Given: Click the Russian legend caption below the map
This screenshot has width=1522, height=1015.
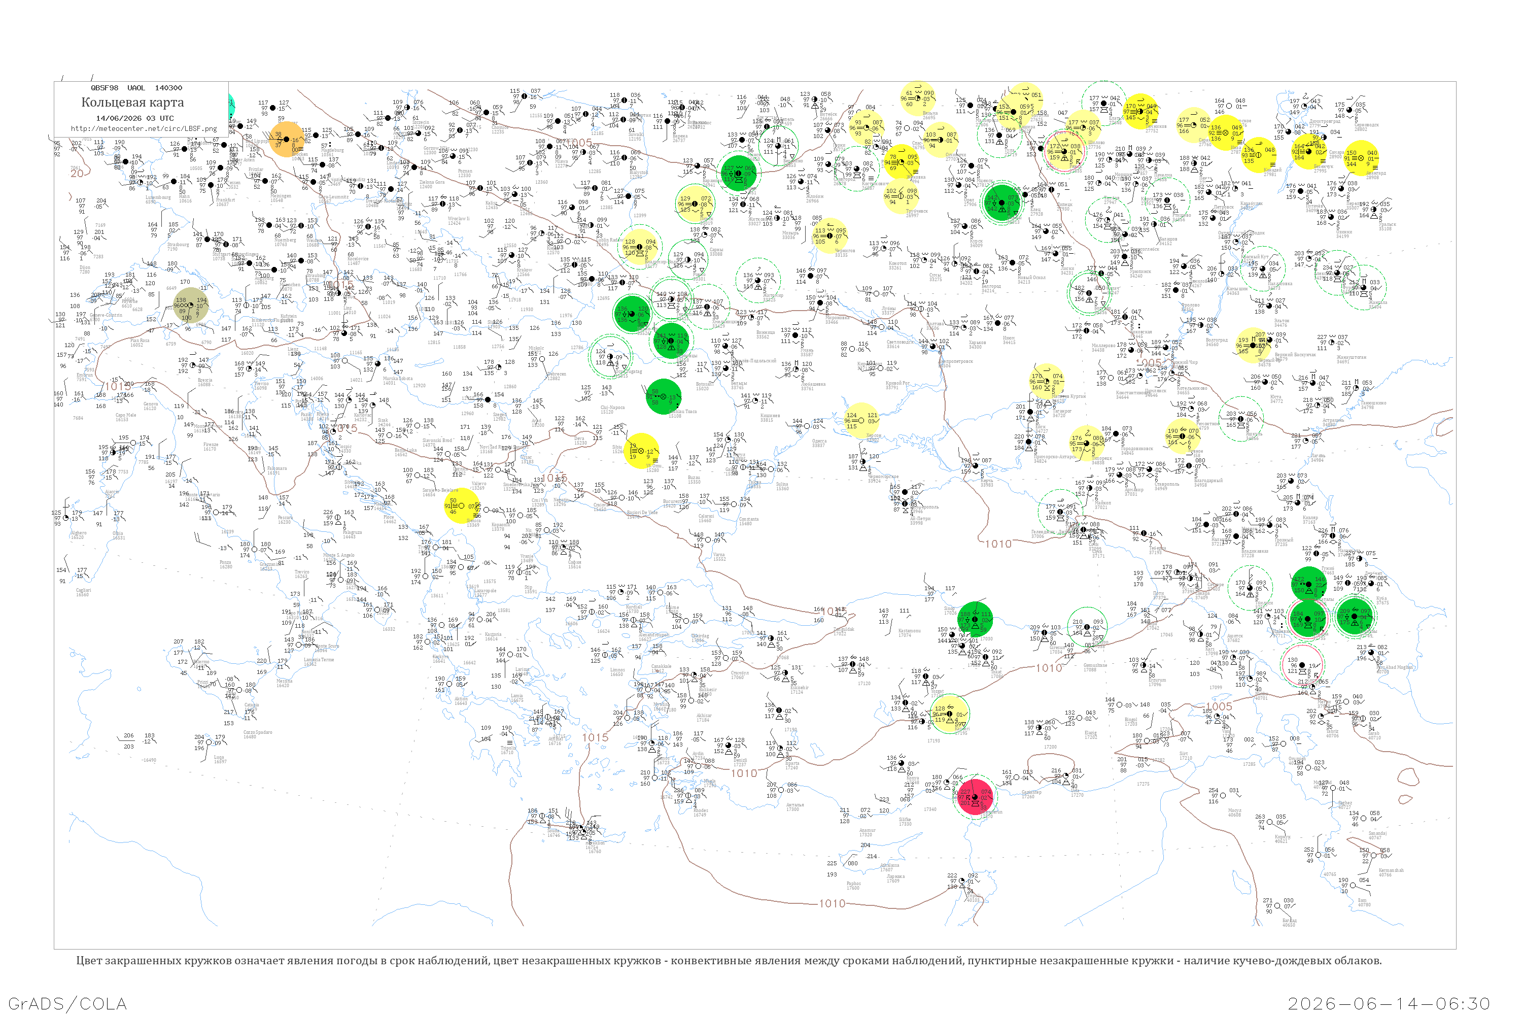Looking at the screenshot, I should (x=729, y=961).
